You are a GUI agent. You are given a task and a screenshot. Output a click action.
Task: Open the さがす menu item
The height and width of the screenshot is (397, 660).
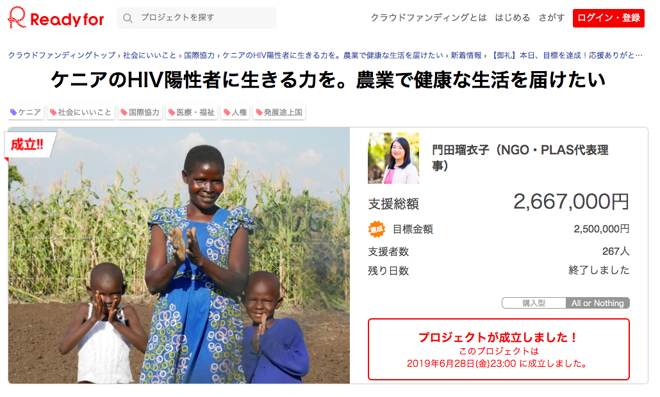pyautogui.click(x=552, y=18)
